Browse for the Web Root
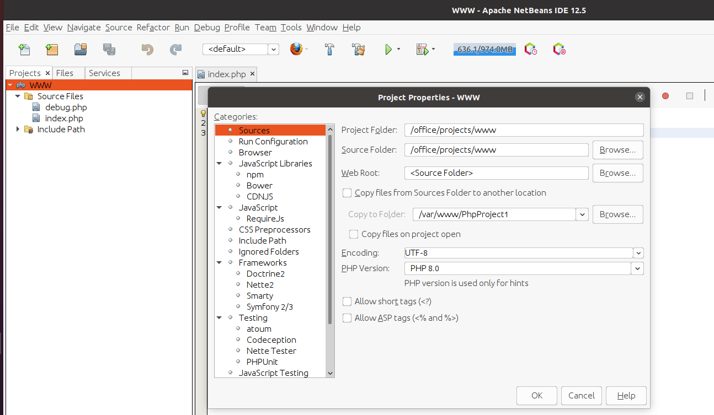 (x=618, y=173)
